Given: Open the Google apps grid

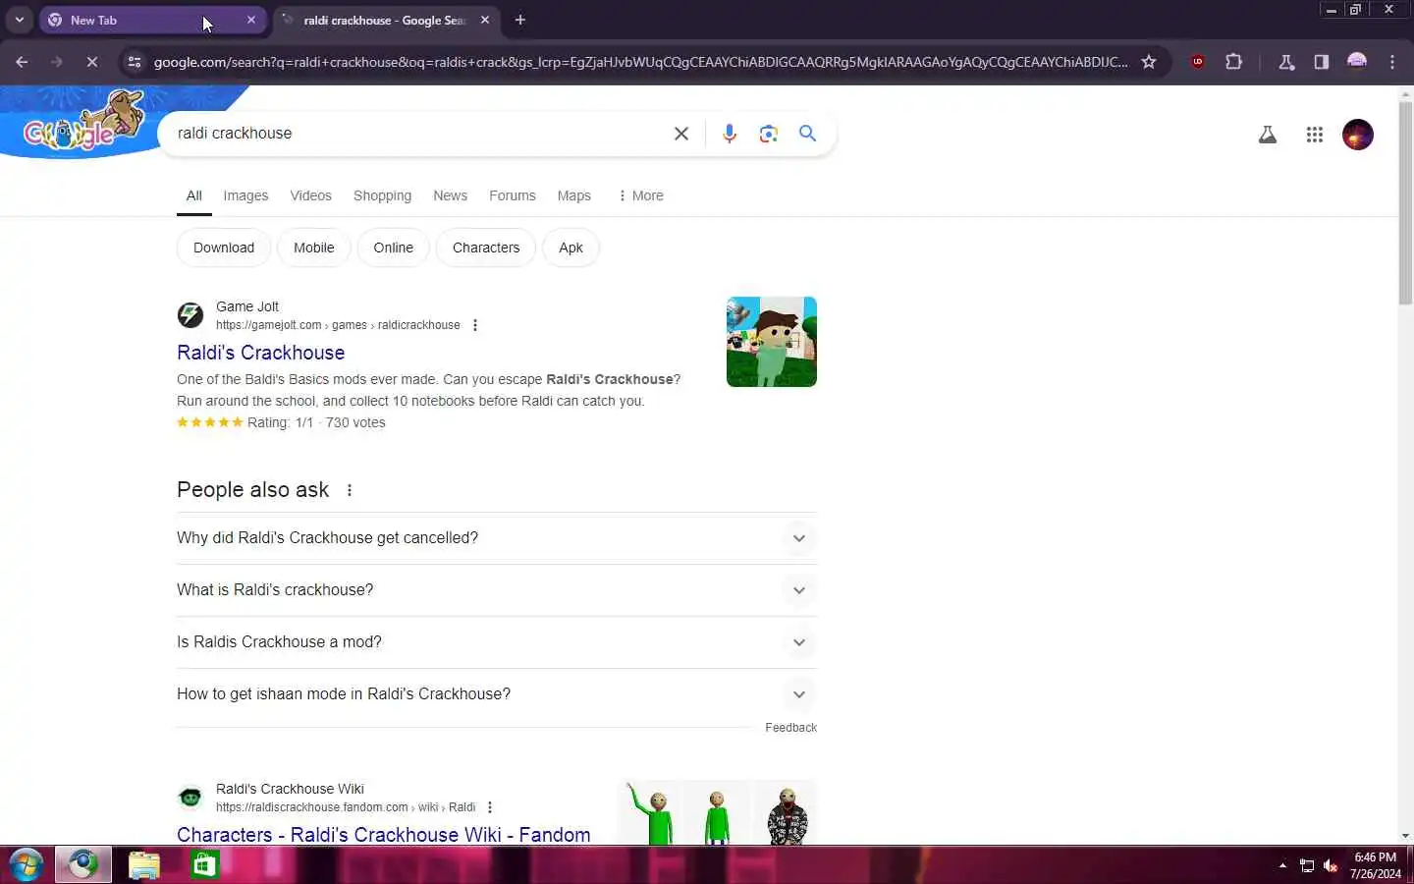Looking at the screenshot, I should tap(1315, 135).
